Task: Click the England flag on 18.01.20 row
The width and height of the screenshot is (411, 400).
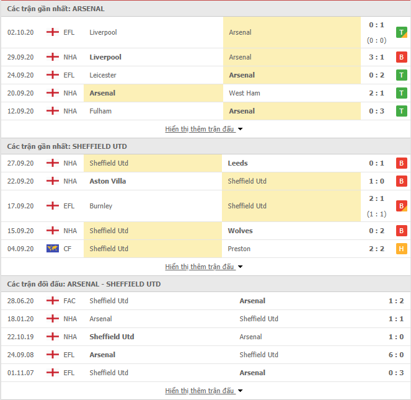Action: [x=53, y=318]
